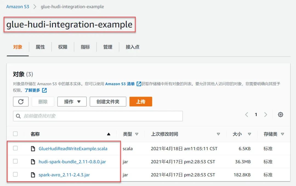
Task: Toggle the select-all checkbox in header
Action: [15, 134]
